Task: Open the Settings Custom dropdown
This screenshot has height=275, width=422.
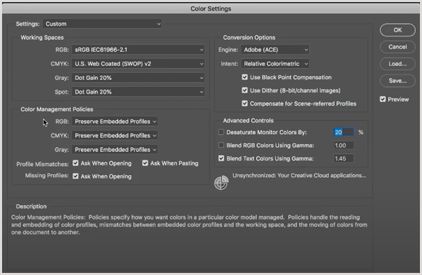Action: click(x=102, y=24)
